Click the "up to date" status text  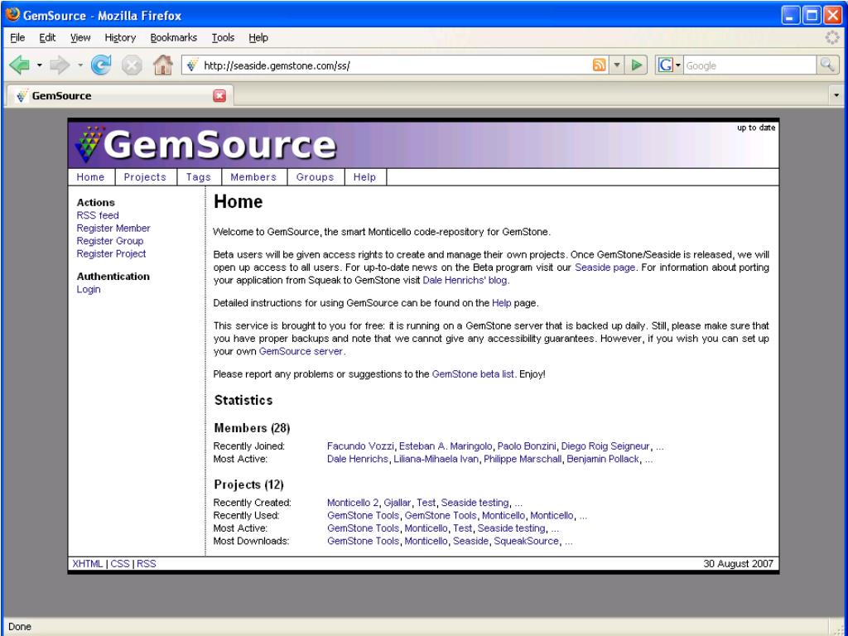coord(756,128)
